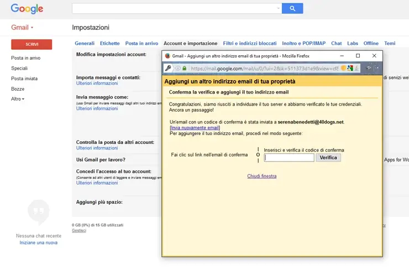Click the Impostazioni page heading

(91, 28)
